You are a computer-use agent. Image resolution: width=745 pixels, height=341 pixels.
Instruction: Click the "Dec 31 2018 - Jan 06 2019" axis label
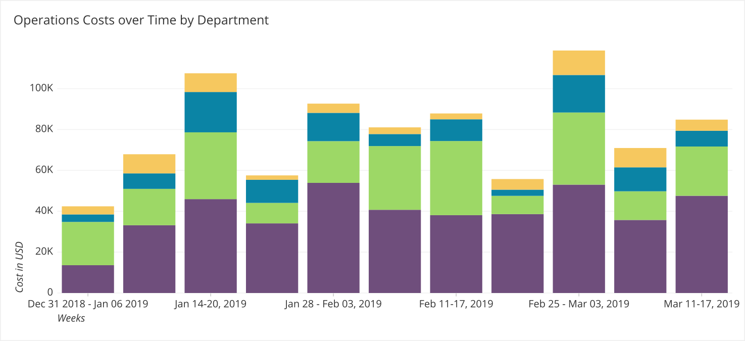(88, 304)
